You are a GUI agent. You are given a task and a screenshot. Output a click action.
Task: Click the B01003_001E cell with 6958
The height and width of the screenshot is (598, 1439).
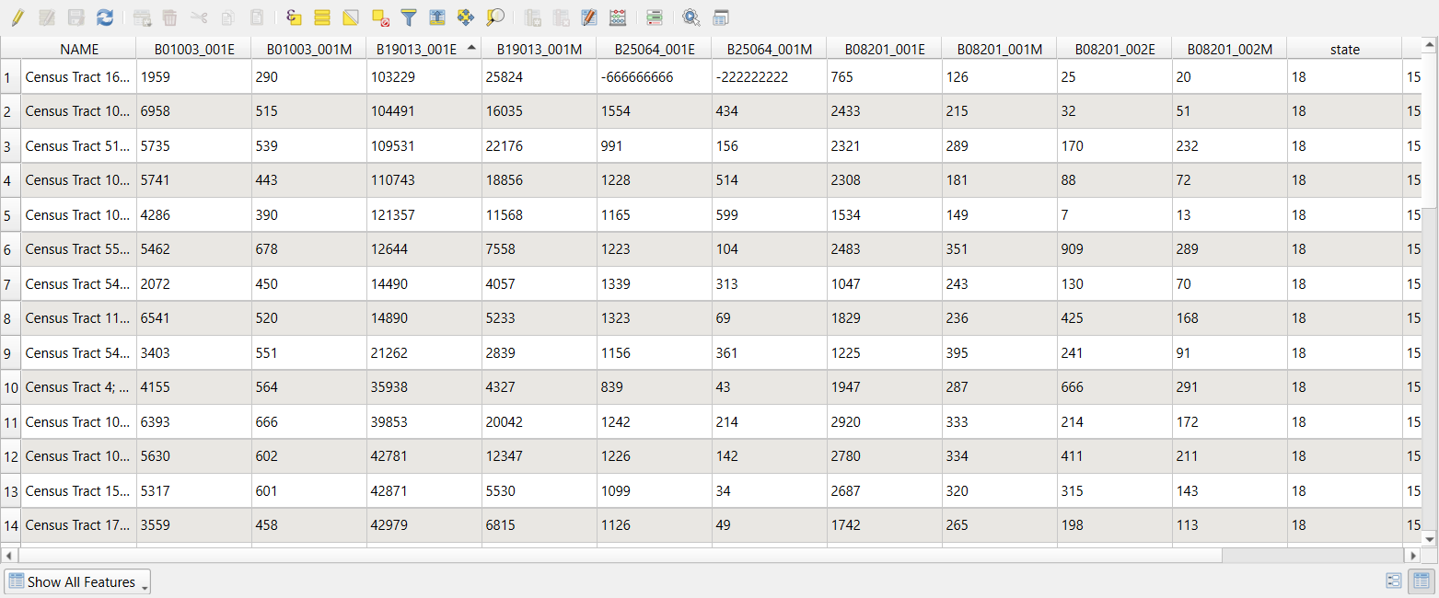(x=193, y=111)
